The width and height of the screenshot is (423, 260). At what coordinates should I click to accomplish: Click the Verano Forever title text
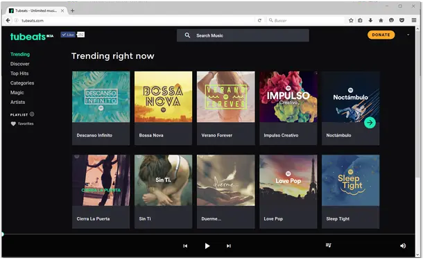[x=217, y=135]
